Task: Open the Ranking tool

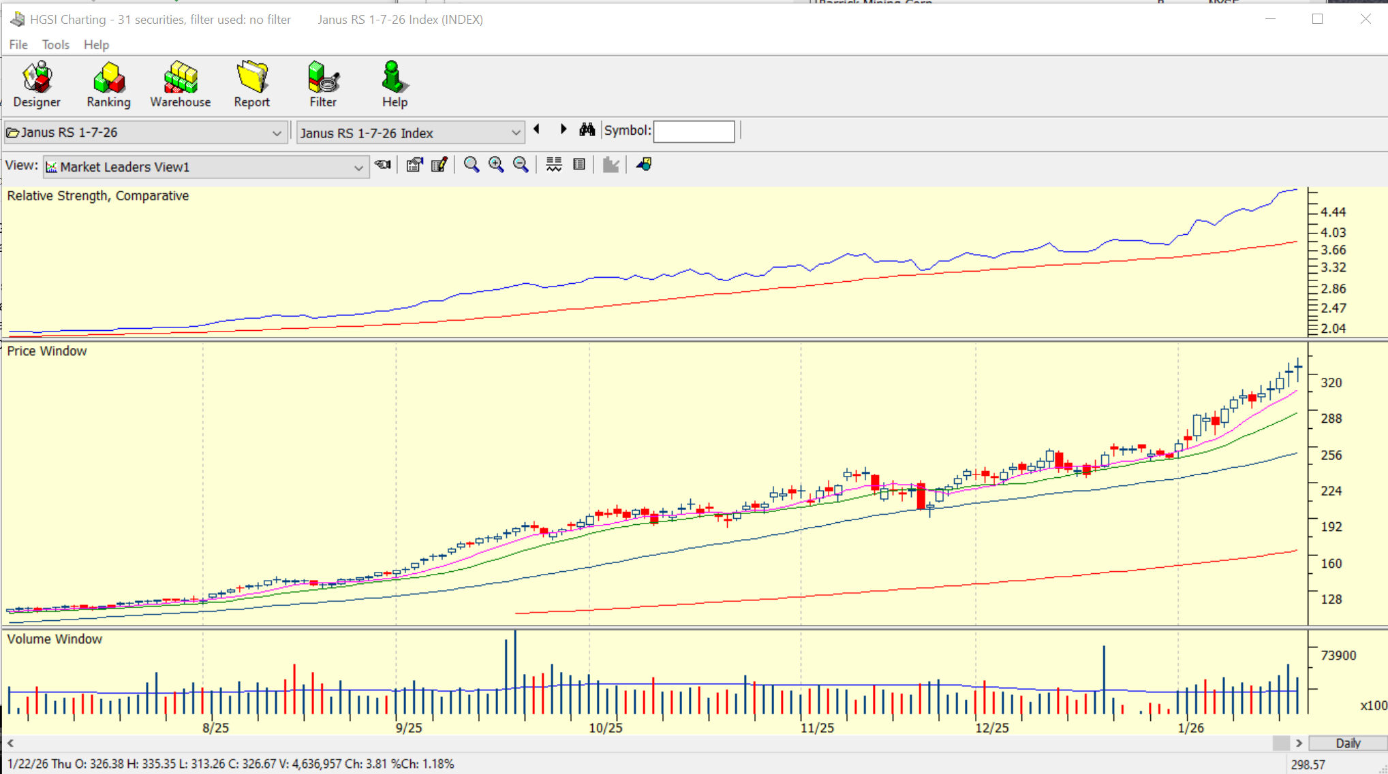Action: (x=108, y=84)
